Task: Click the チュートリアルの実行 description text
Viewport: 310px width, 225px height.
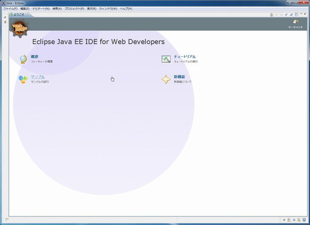Action: [186, 62]
